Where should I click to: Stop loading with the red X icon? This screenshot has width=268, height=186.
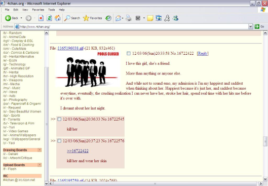(41, 18)
